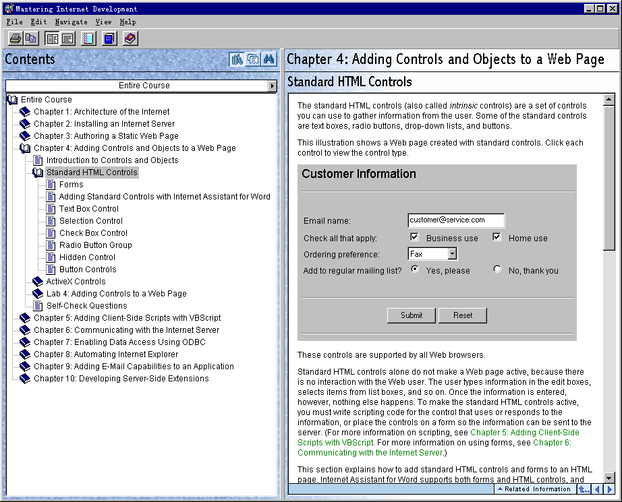Click the topic pane scroll down arrow

pos(609,478)
